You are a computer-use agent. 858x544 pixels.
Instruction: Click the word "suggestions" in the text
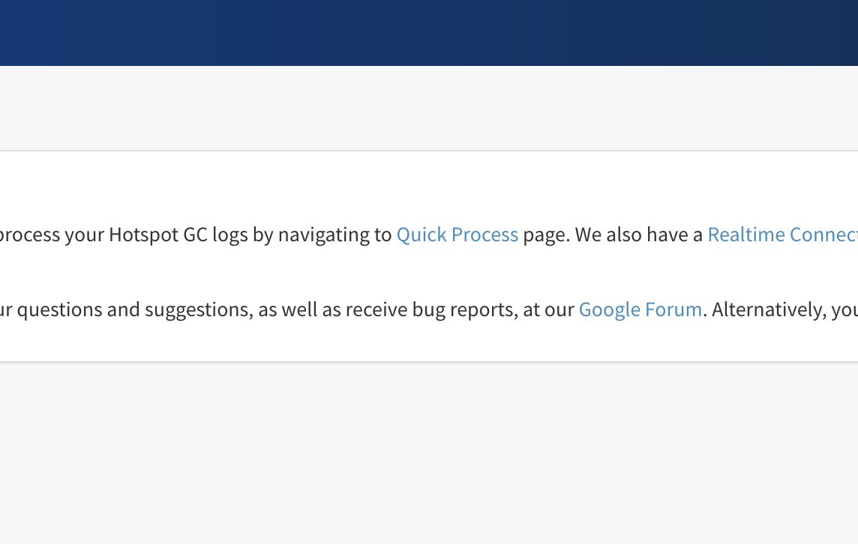point(197,309)
